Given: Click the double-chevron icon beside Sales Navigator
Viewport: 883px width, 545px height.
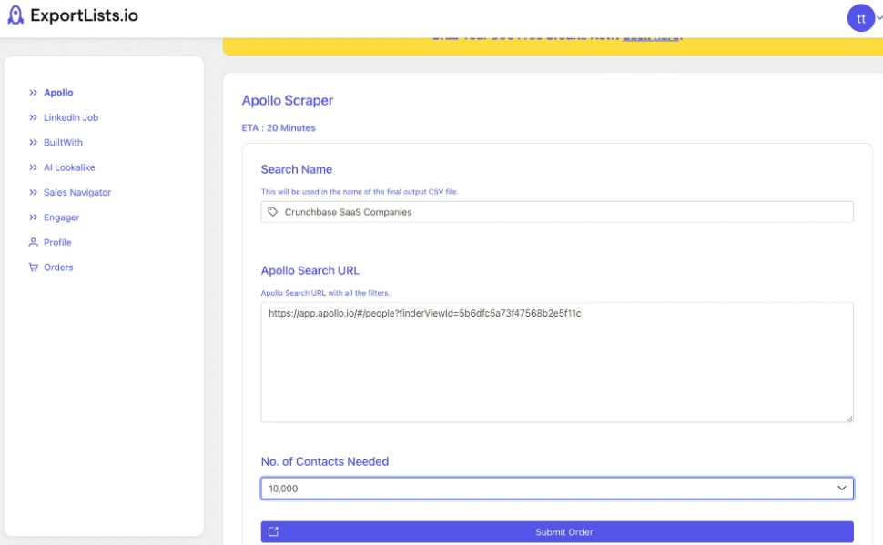Looking at the screenshot, I should tap(33, 193).
